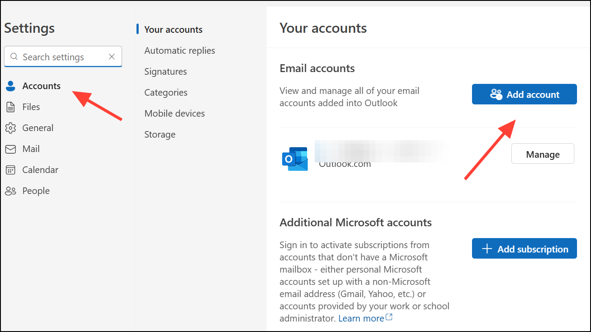
Task: Select Mobile devices option
Action: click(175, 114)
